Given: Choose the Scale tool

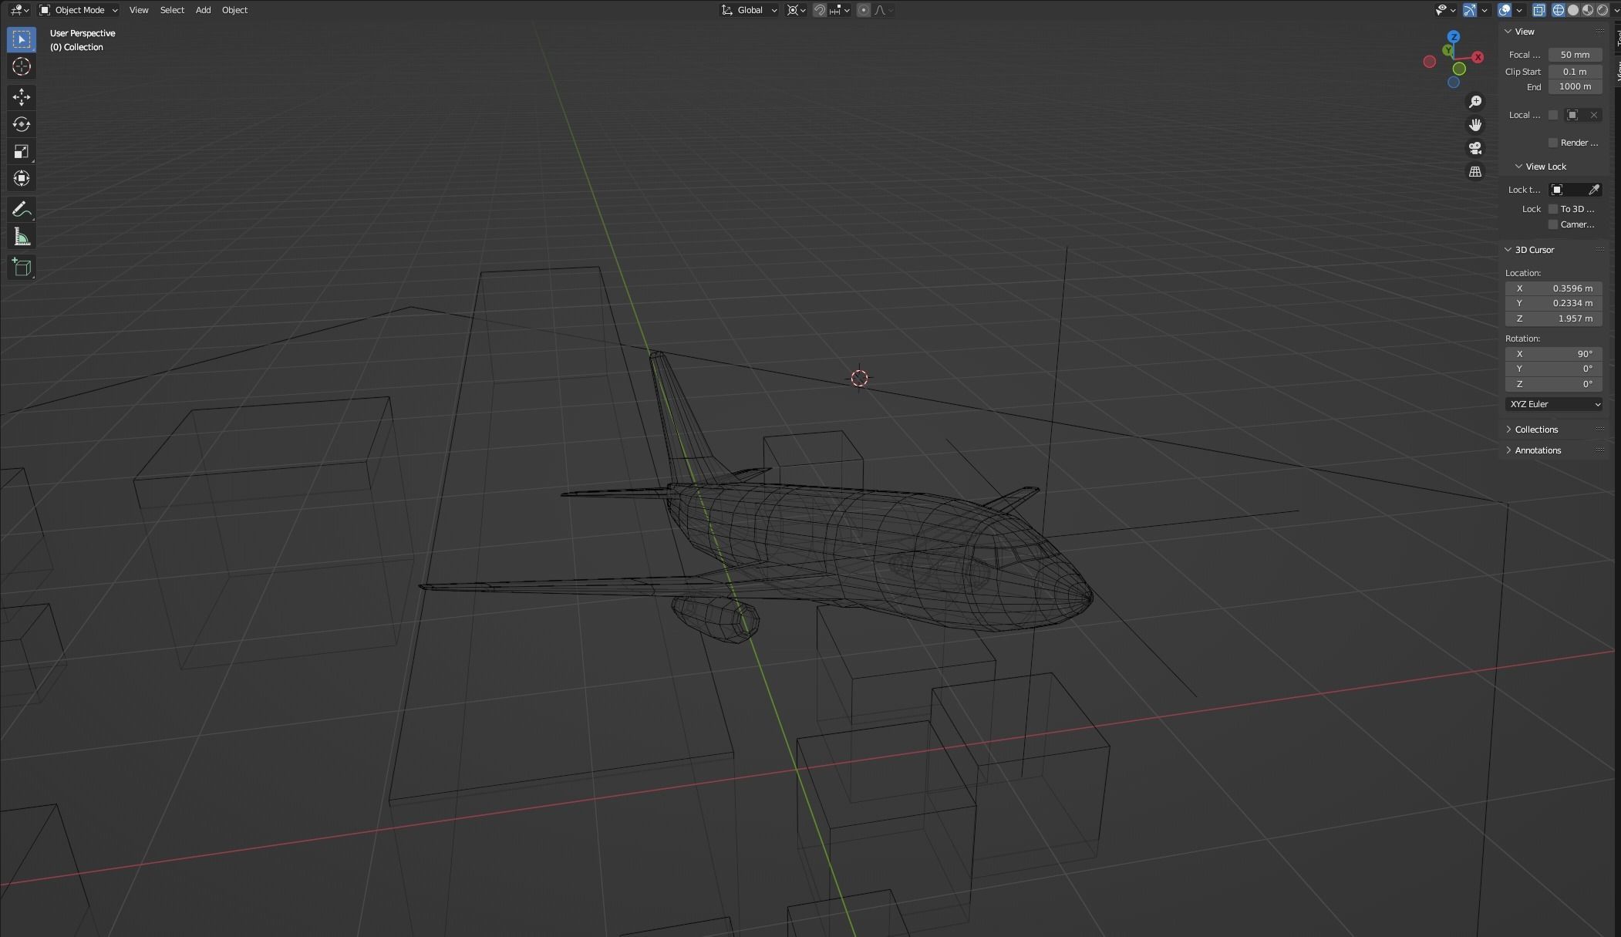Looking at the screenshot, I should pyautogui.click(x=22, y=151).
